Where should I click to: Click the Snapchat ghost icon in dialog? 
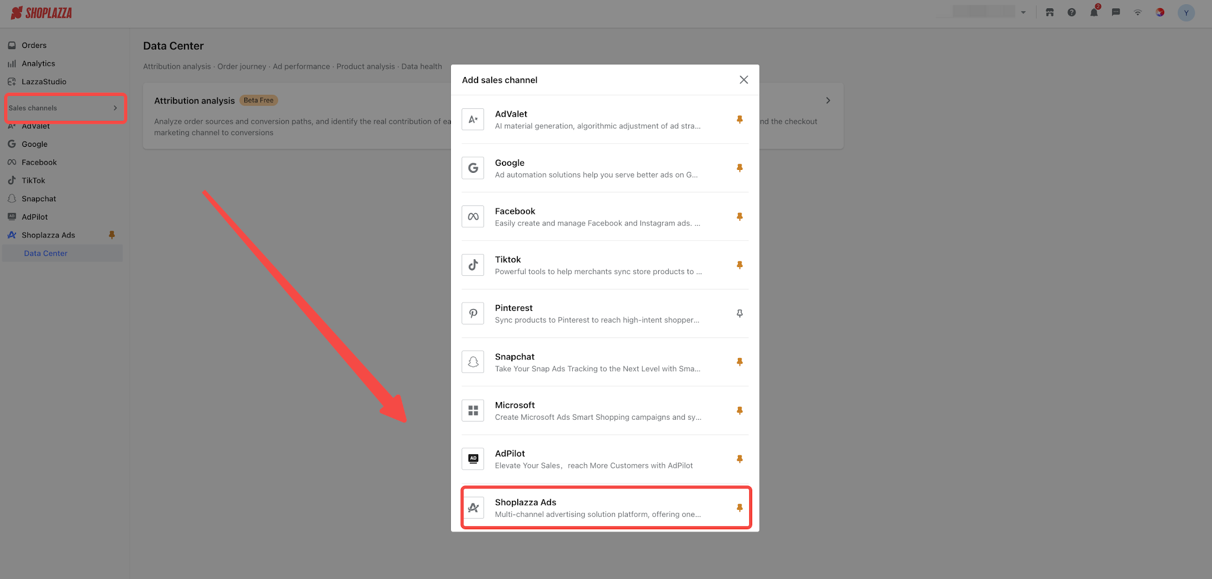pos(473,362)
